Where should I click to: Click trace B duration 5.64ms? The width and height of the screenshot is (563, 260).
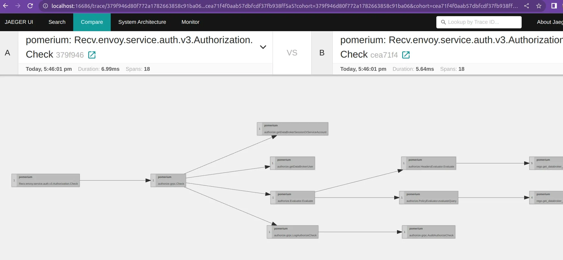[413, 69]
